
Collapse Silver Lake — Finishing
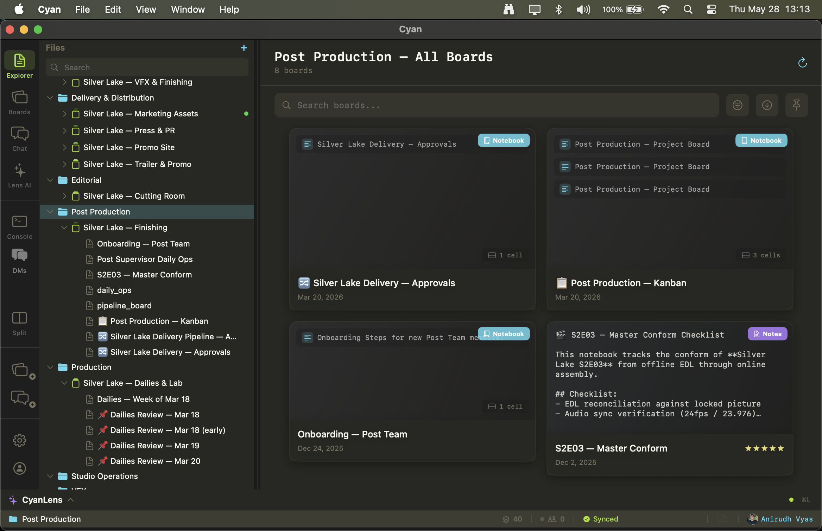point(64,228)
